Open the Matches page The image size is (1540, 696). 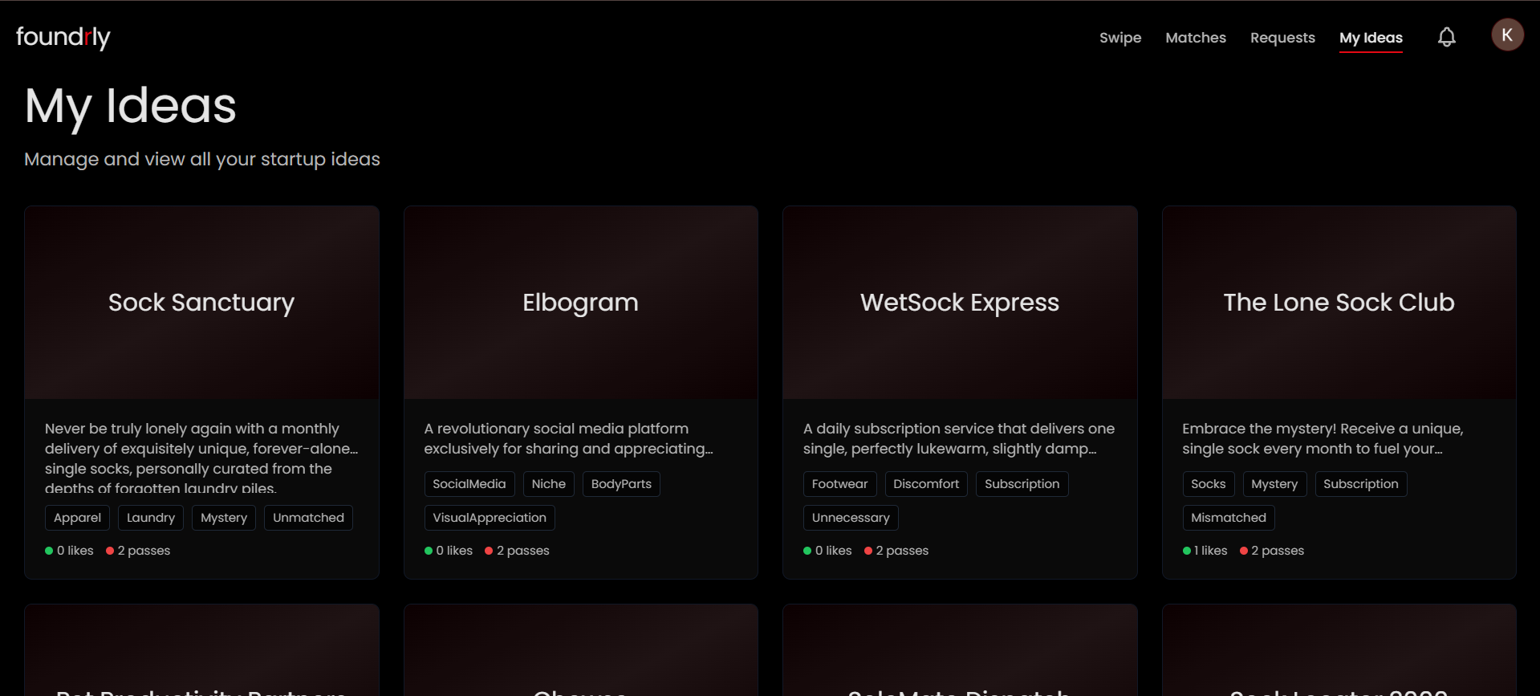[x=1196, y=38]
